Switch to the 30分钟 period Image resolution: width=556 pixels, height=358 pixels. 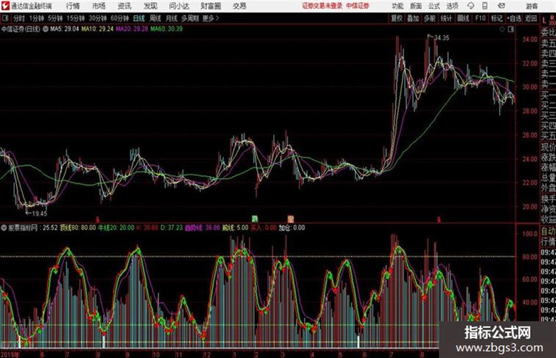coord(98,18)
